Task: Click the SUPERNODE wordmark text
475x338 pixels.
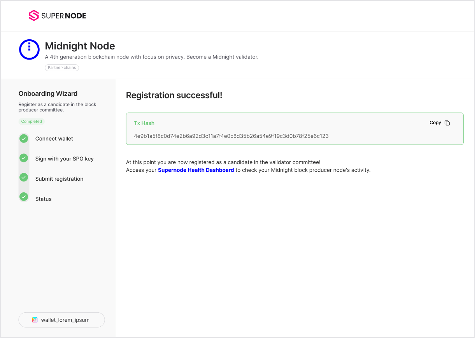Action: tap(63, 16)
